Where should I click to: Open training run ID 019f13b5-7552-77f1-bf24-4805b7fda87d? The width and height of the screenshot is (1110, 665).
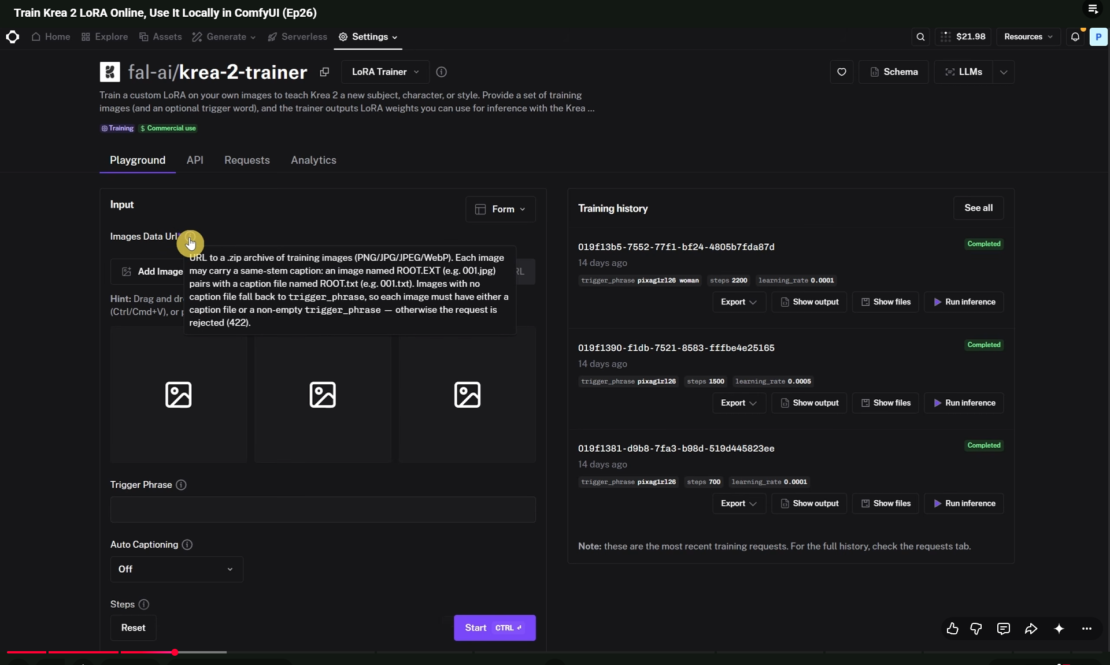click(676, 247)
